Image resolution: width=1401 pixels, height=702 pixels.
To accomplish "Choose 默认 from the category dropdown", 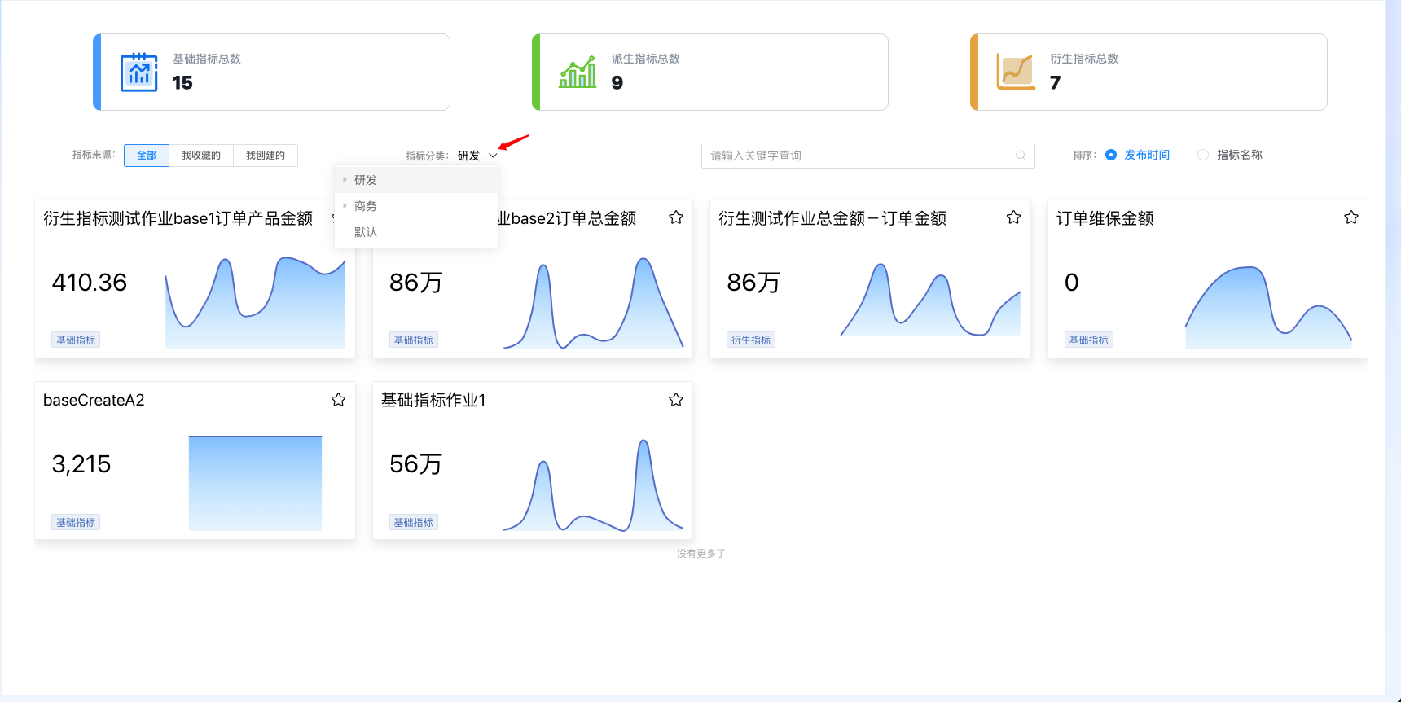I will 366,232.
